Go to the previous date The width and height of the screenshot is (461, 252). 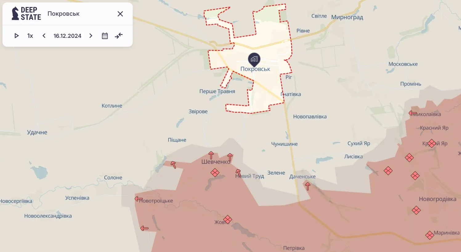tap(44, 36)
